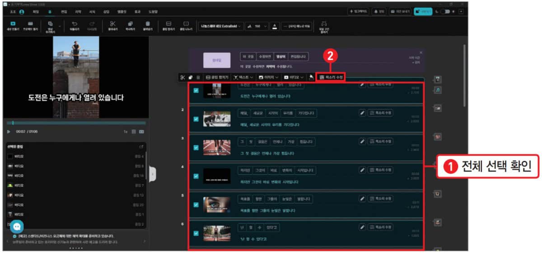
Task: Click the highlighted 목소리 수정 button
Action: (331, 77)
